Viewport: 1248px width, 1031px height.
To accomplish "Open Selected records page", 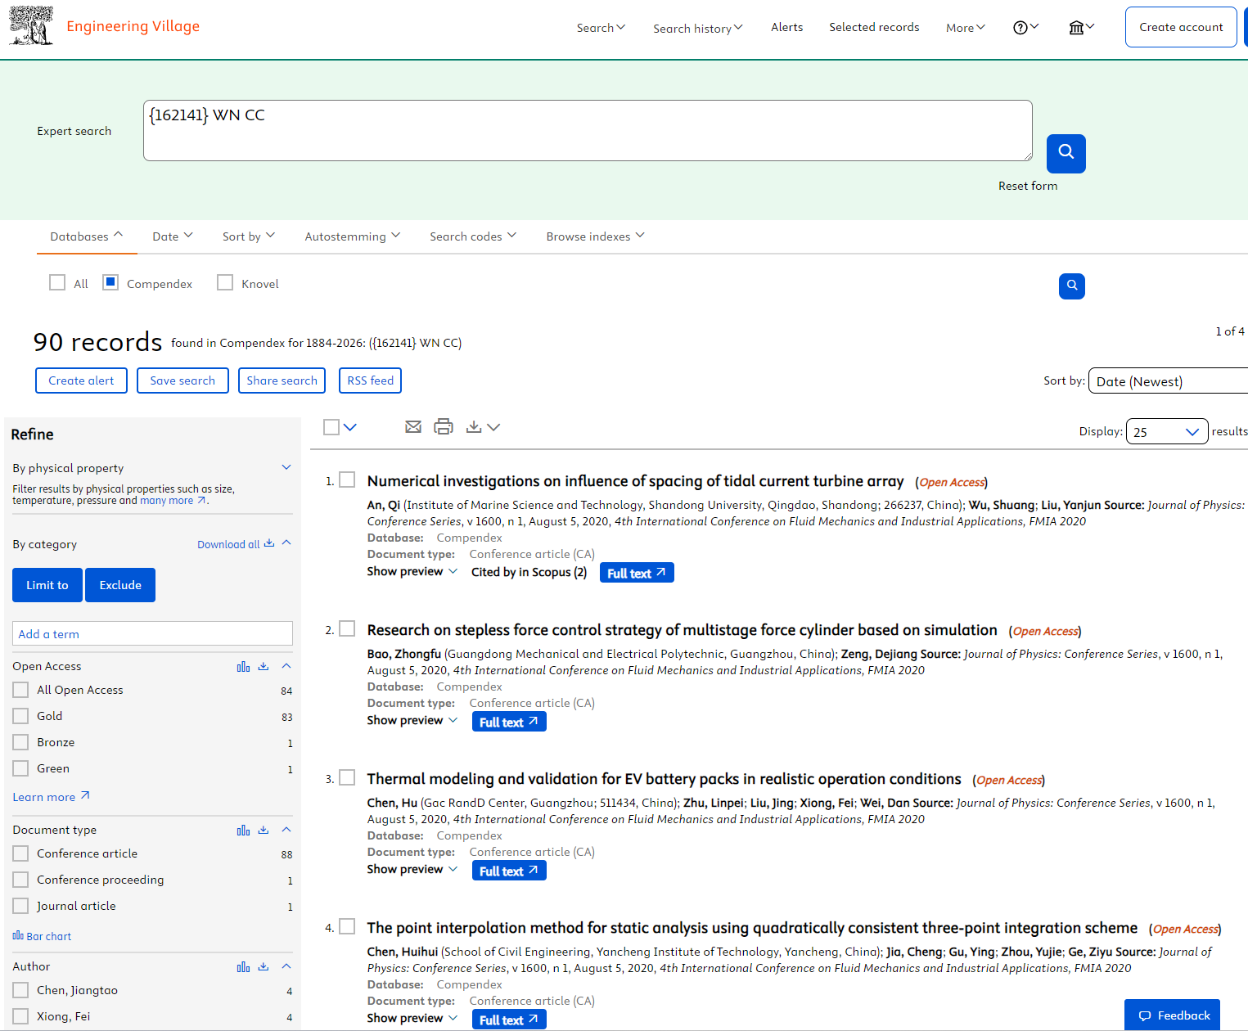I will [x=874, y=27].
